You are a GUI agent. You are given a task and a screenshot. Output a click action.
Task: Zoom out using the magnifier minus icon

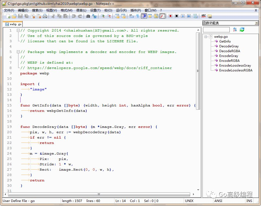click(109, 16)
